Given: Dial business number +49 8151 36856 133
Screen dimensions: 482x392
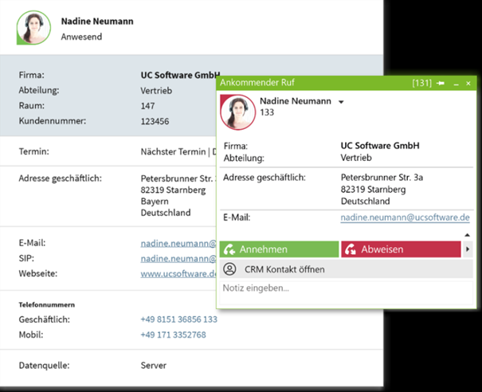Looking at the screenshot, I should point(179,319).
